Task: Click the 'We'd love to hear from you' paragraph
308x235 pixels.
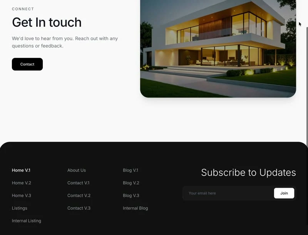Action: (x=65, y=42)
